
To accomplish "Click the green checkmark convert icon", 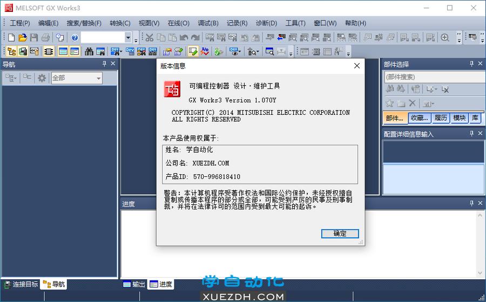I will click(219, 51).
